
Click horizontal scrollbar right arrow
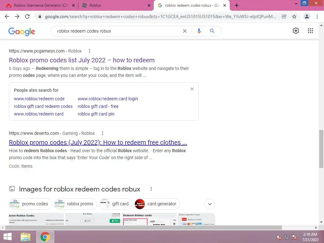point(316,228)
